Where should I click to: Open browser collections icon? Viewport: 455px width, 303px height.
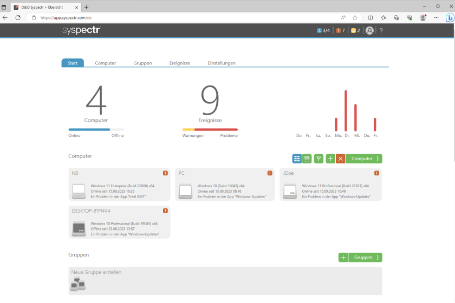tap(396, 18)
